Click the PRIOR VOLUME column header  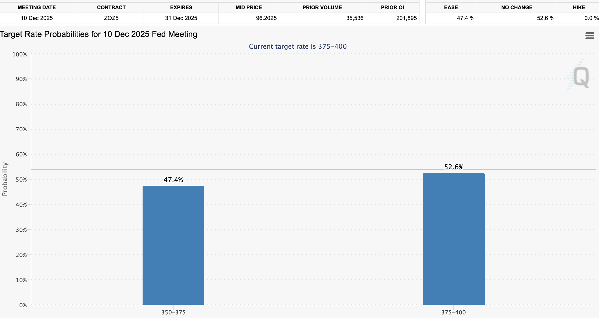[322, 7]
